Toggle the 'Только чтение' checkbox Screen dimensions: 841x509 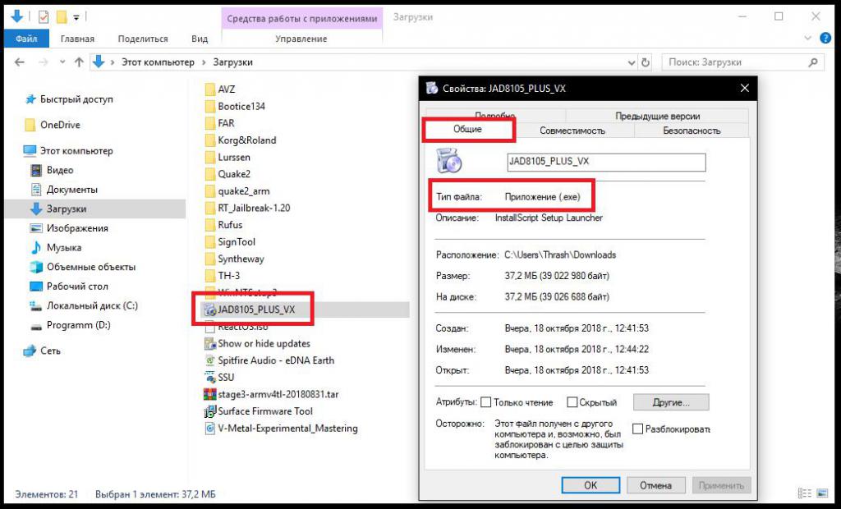pos(486,401)
